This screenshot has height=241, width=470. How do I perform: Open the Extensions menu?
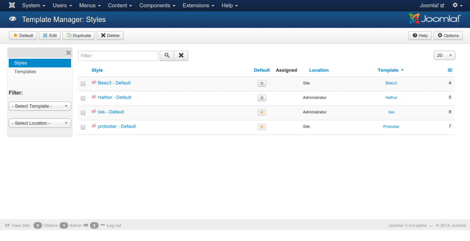tap(198, 6)
